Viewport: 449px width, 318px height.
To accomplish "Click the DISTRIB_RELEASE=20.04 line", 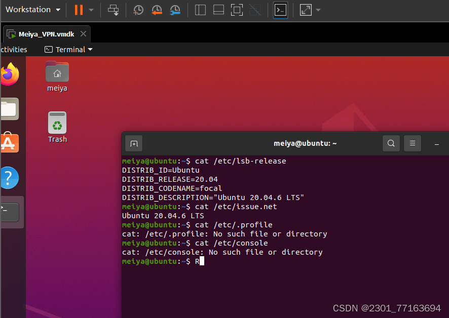I will 170,179.
